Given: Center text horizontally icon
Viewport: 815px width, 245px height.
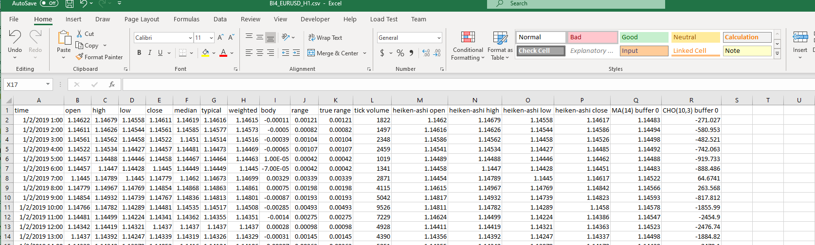Looking at the screenshot, I should coord(260,52).
